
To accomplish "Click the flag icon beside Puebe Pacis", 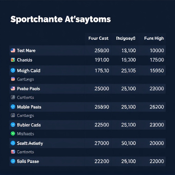I will tap(13, 89).
